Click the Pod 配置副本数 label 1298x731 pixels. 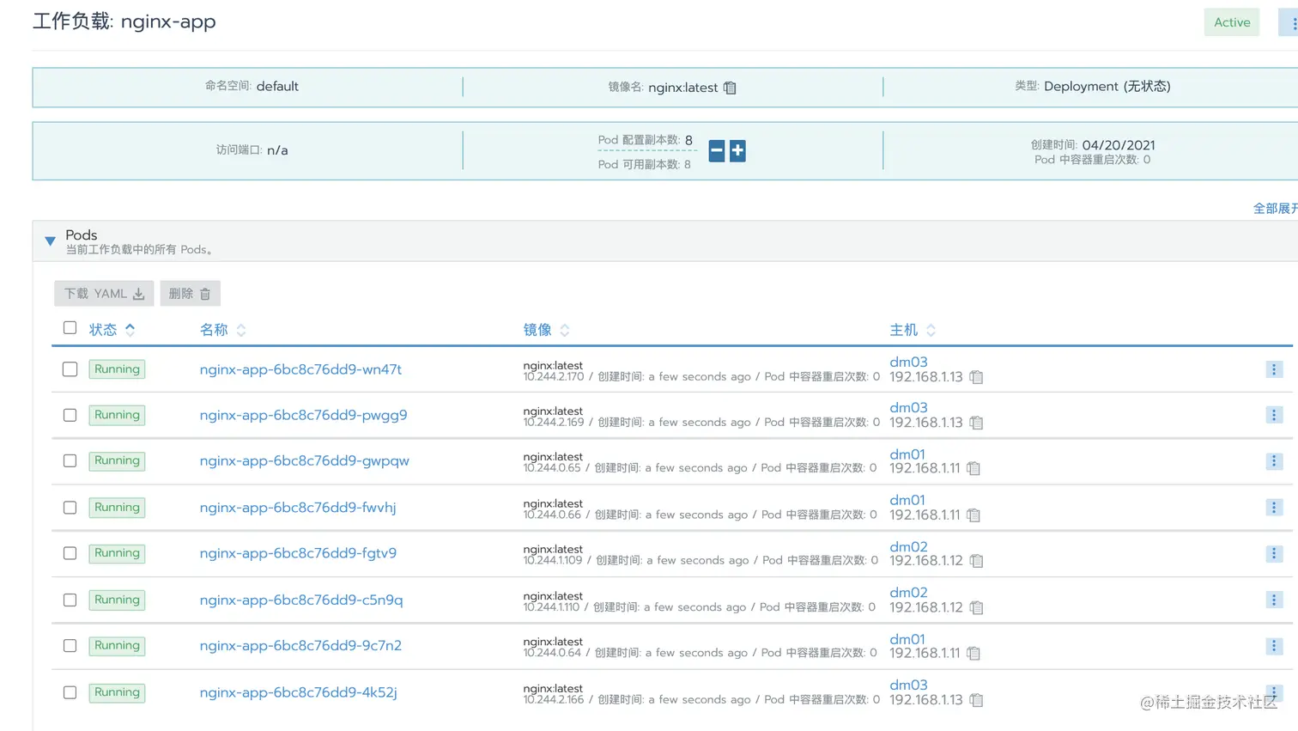(639, 140)
